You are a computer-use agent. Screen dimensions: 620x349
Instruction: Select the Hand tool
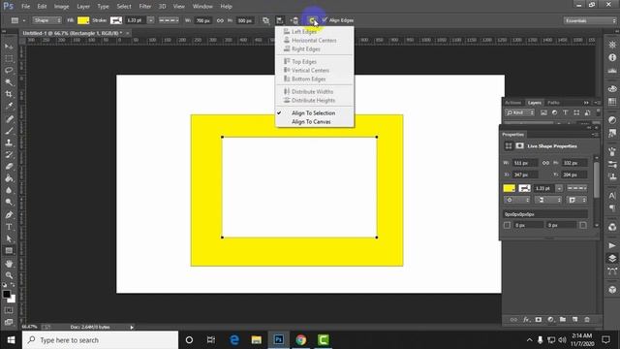[x=9, y=263]
